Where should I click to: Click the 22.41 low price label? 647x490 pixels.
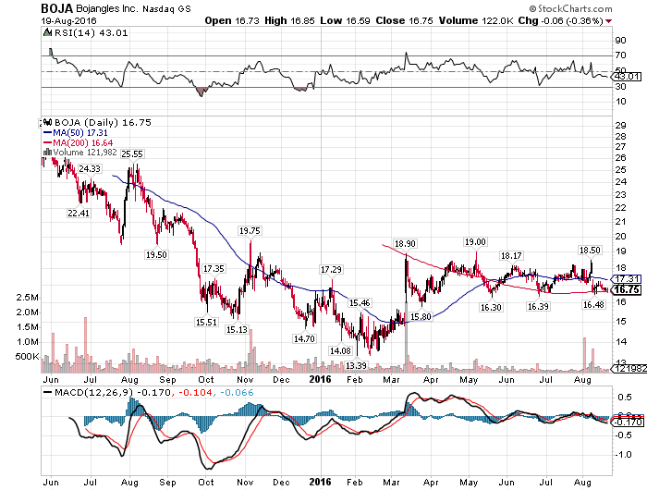click(x=79, y=213)
